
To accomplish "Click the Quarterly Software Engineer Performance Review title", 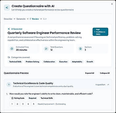I will 44,33.
